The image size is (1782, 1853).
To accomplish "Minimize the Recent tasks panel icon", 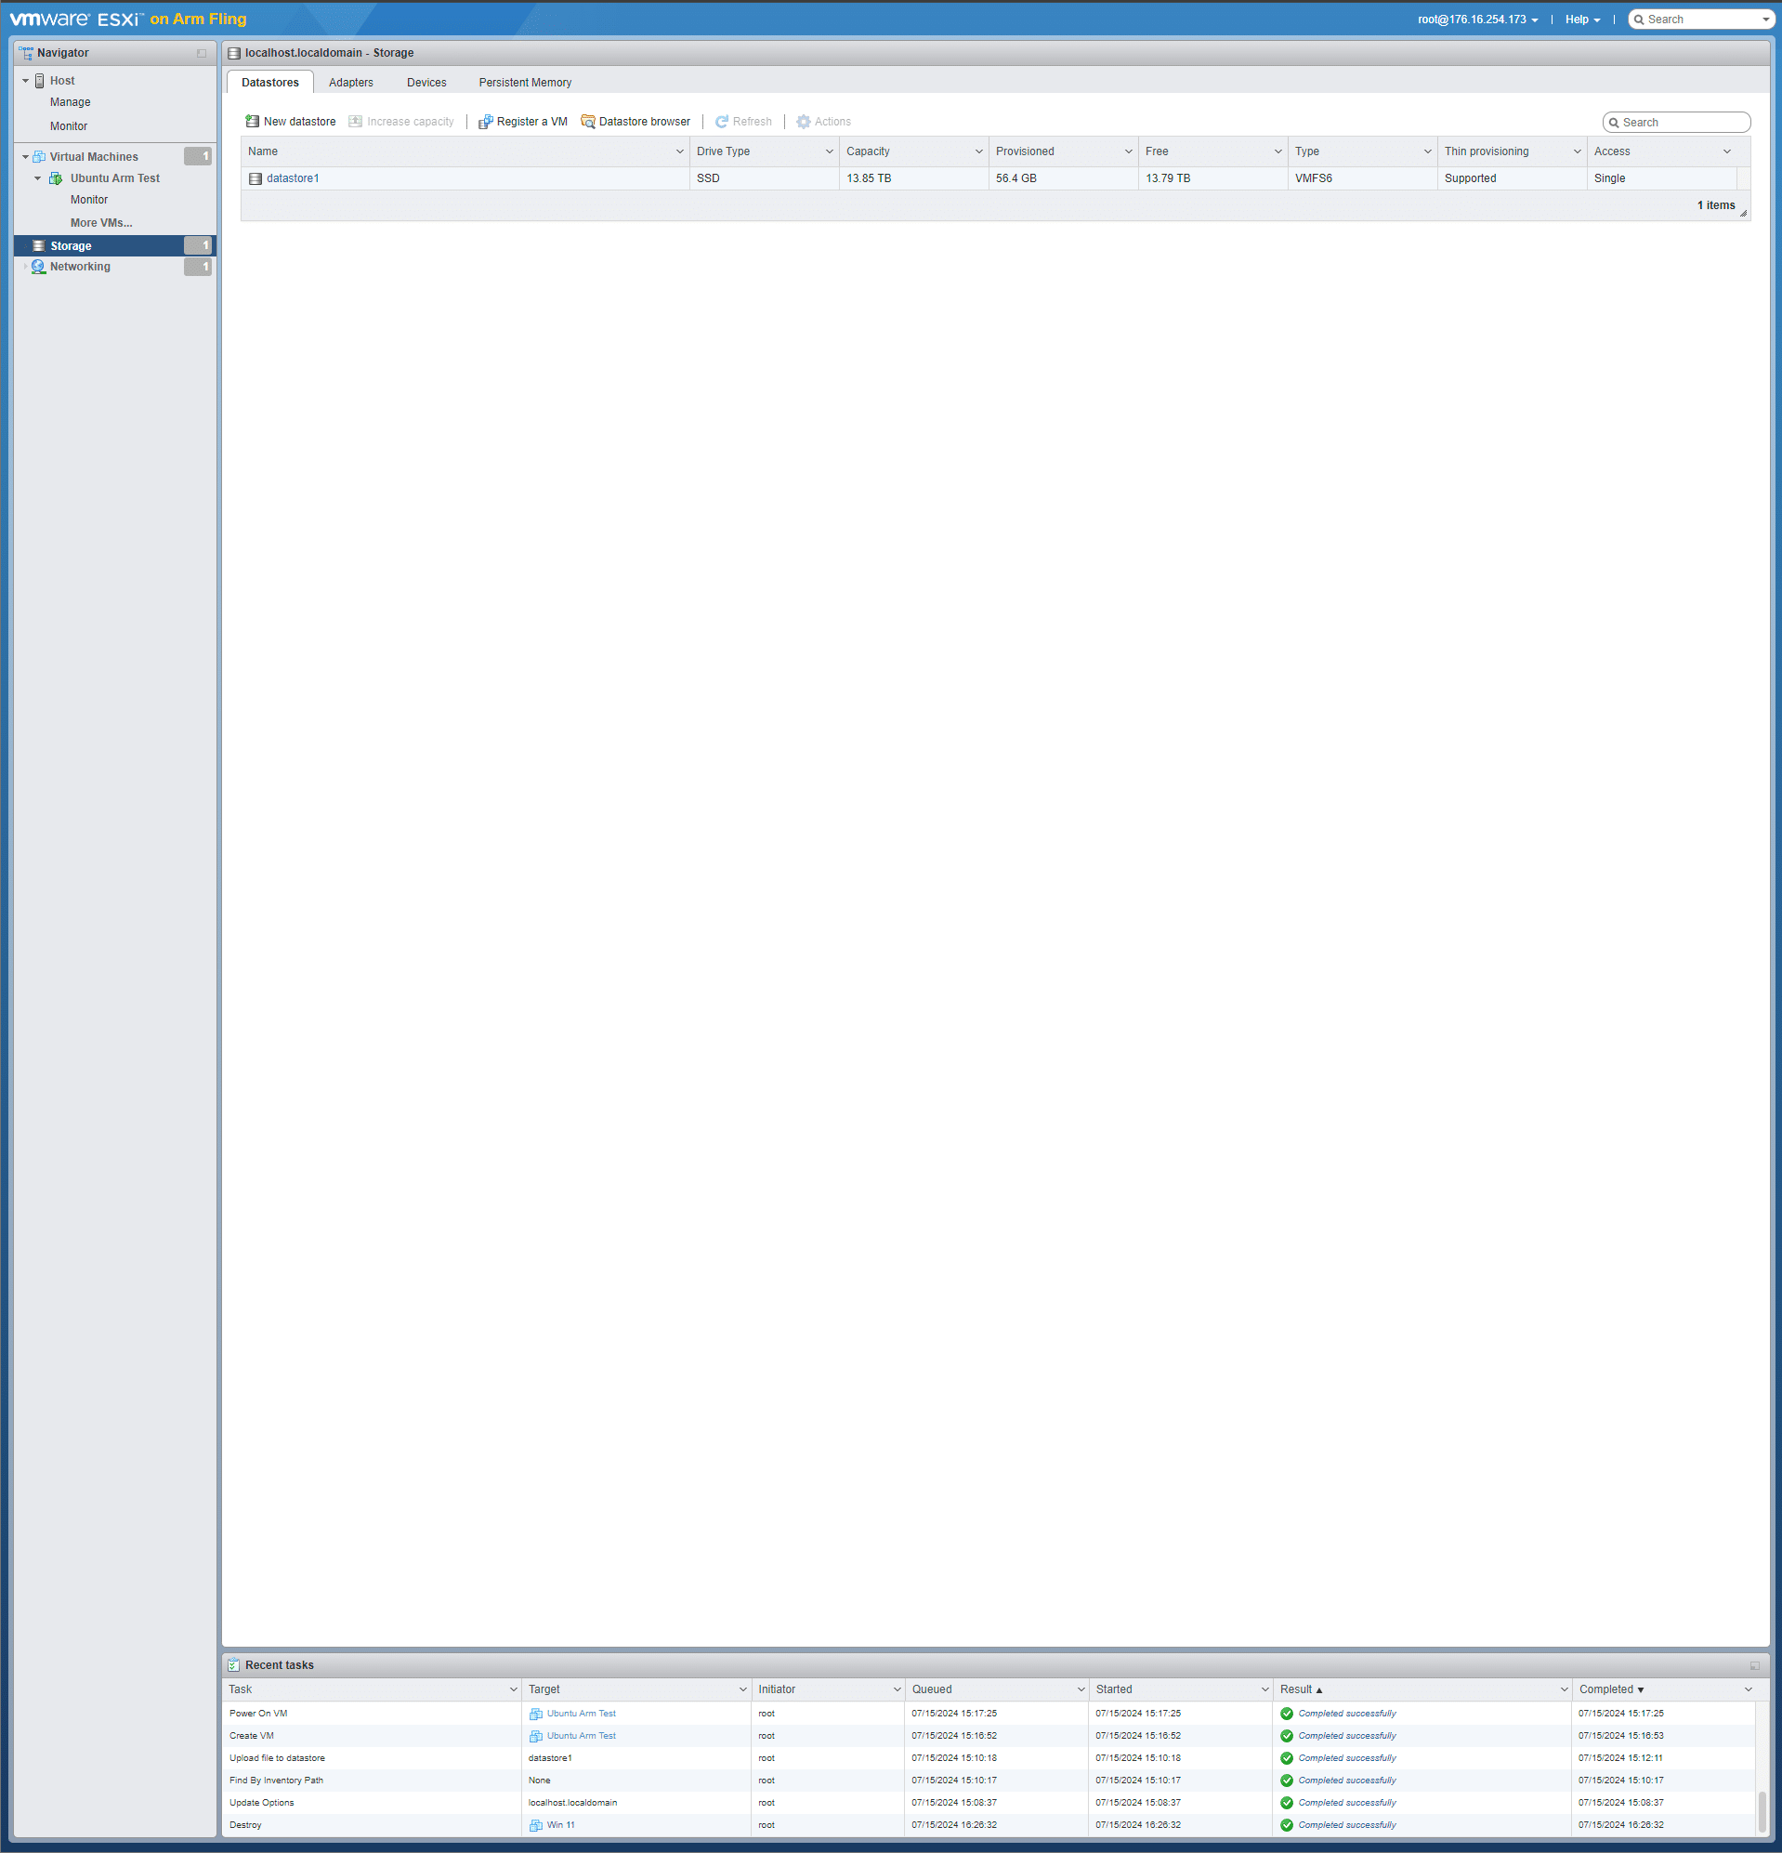I will pyautogui.click(x=1754, y=1666).
